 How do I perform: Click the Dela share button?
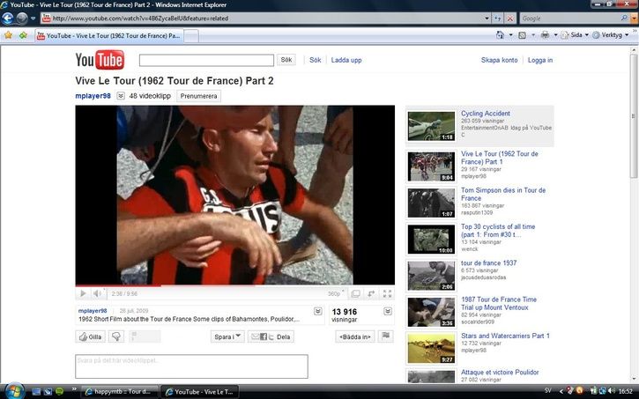(x=283, y=336)
